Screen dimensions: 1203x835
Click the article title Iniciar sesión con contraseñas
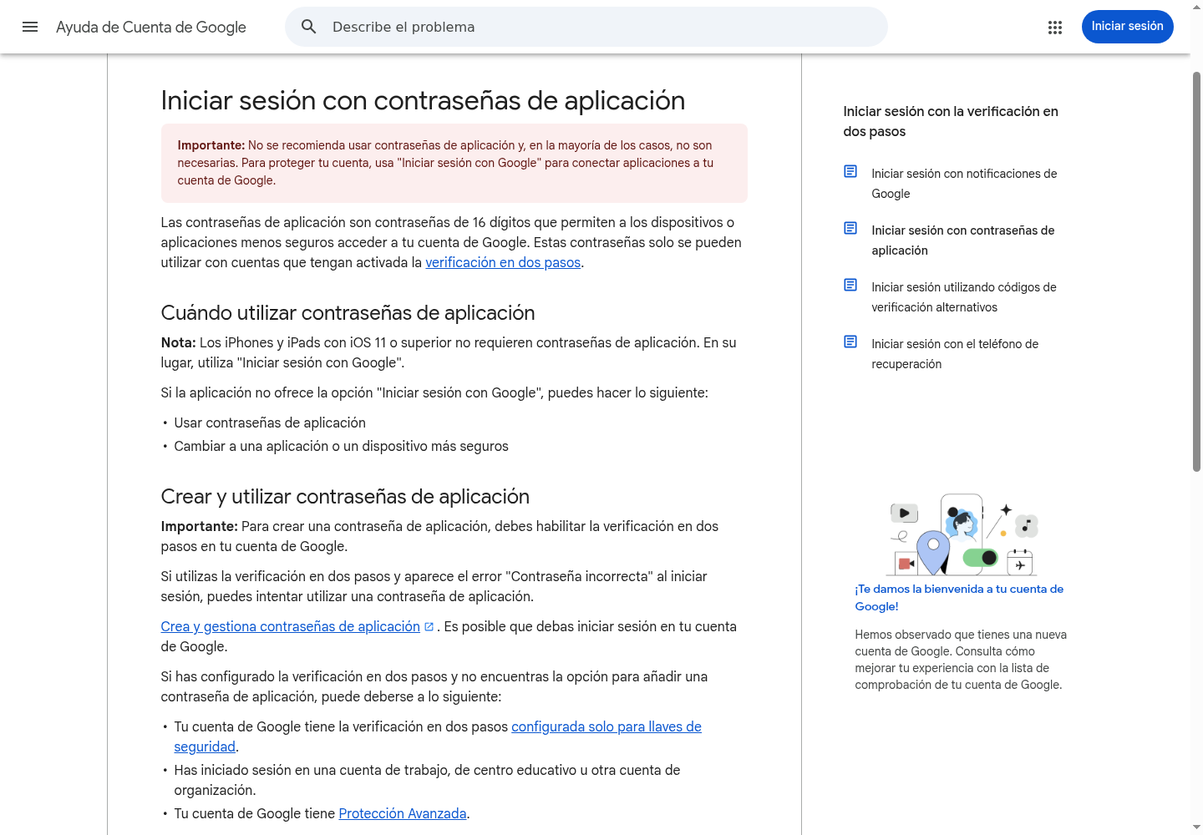[423, 100]
